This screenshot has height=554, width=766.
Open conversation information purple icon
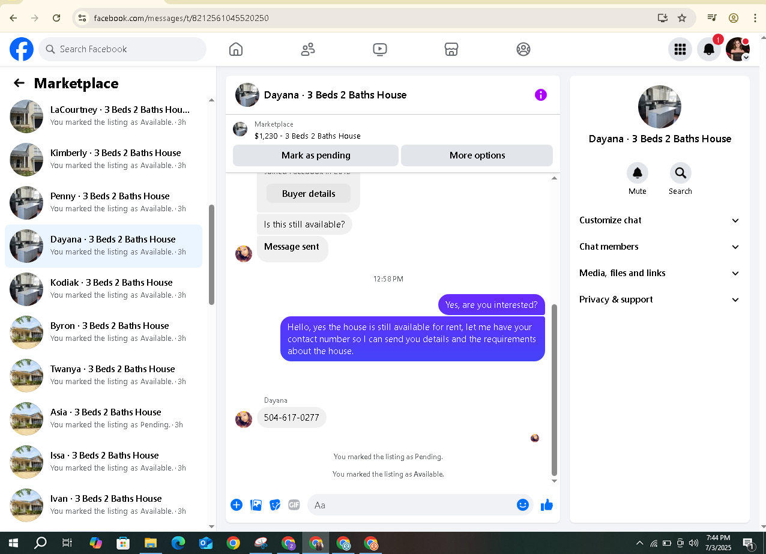[x=541, y=95]
